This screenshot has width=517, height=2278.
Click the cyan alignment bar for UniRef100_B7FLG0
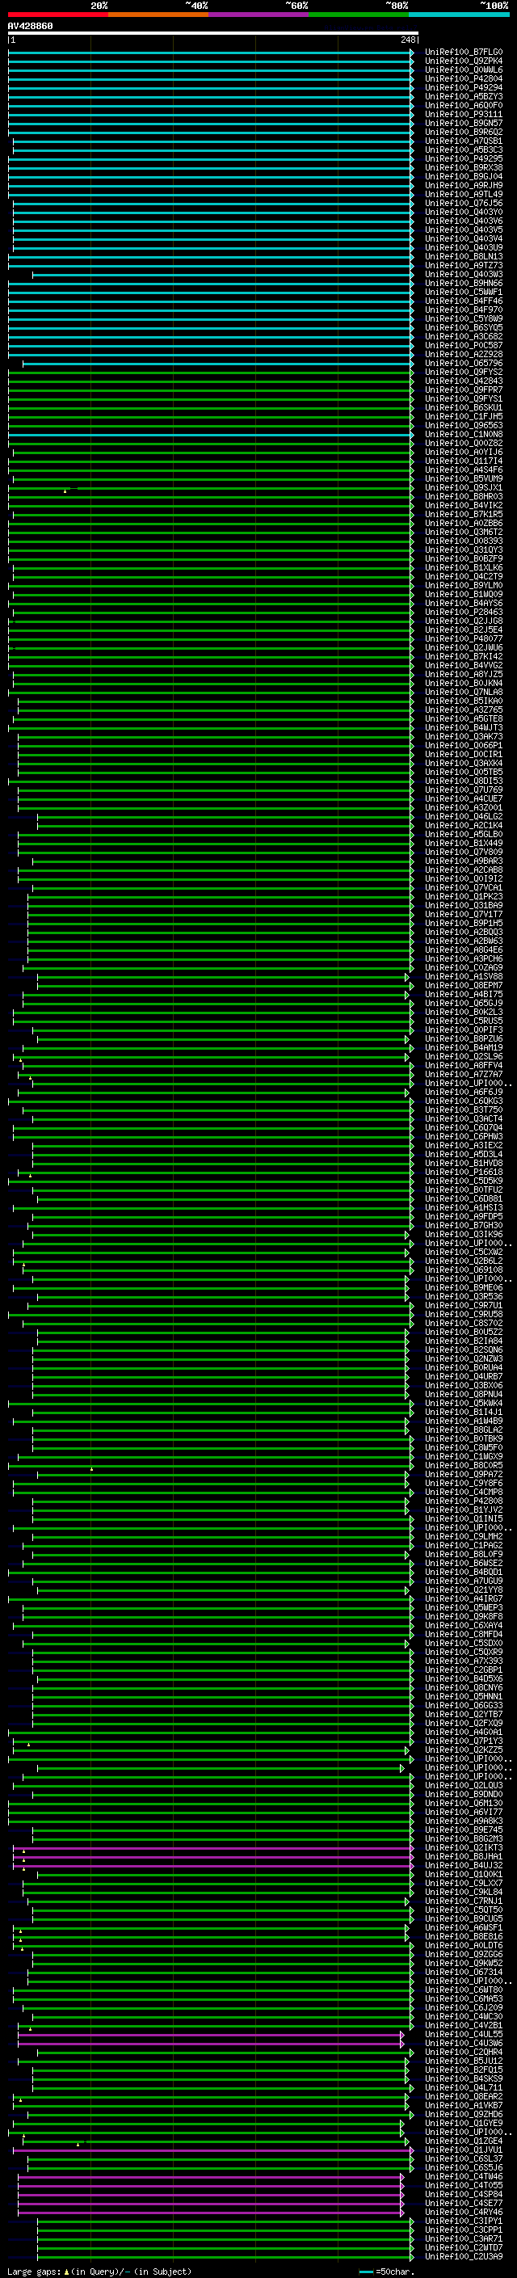coord(210,53)
